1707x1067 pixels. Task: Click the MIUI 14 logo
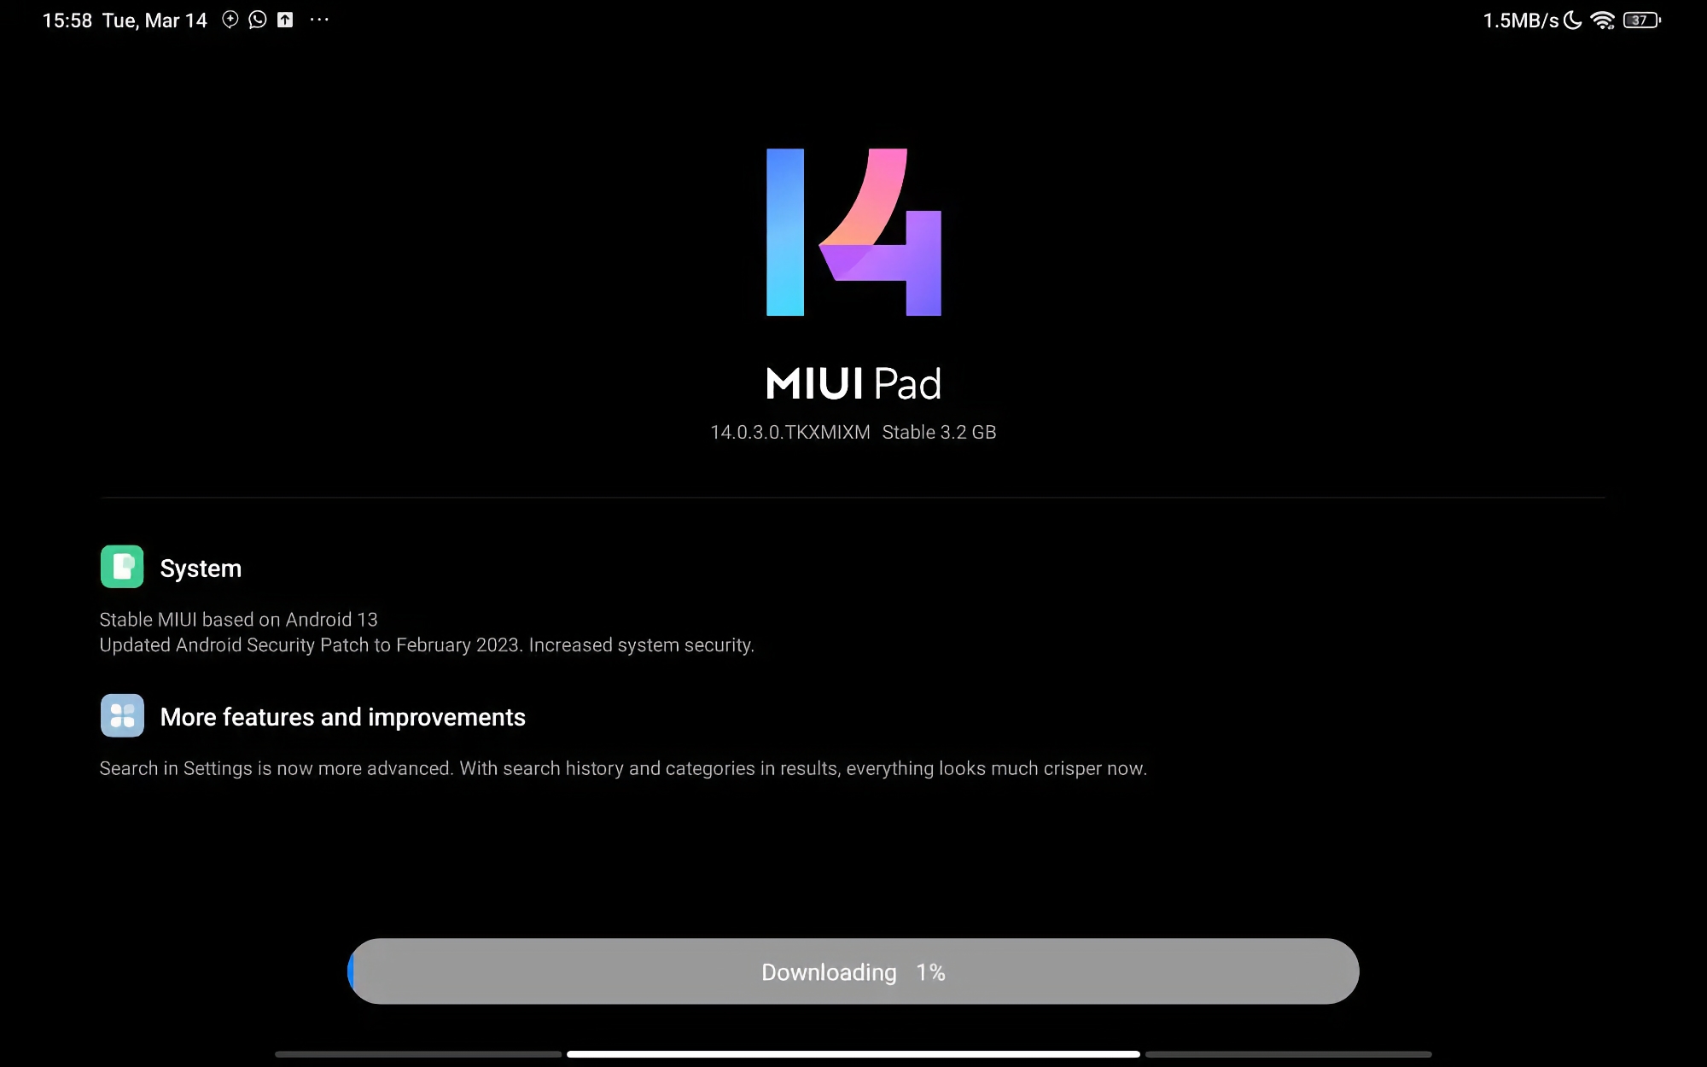[x=853, y=232]
